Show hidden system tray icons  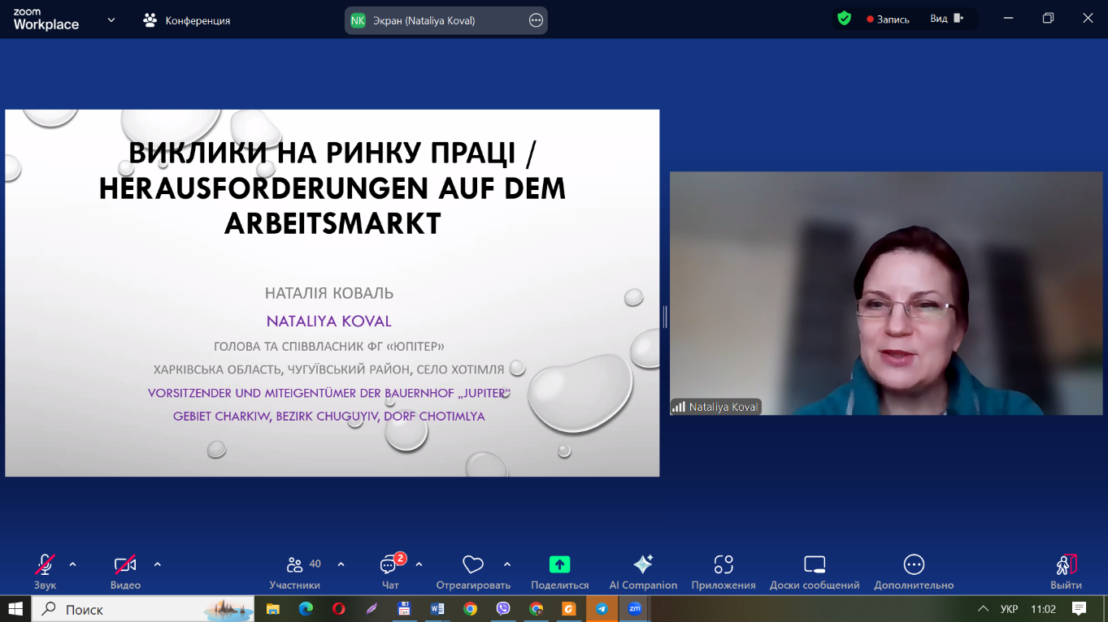tap(983, 608)
